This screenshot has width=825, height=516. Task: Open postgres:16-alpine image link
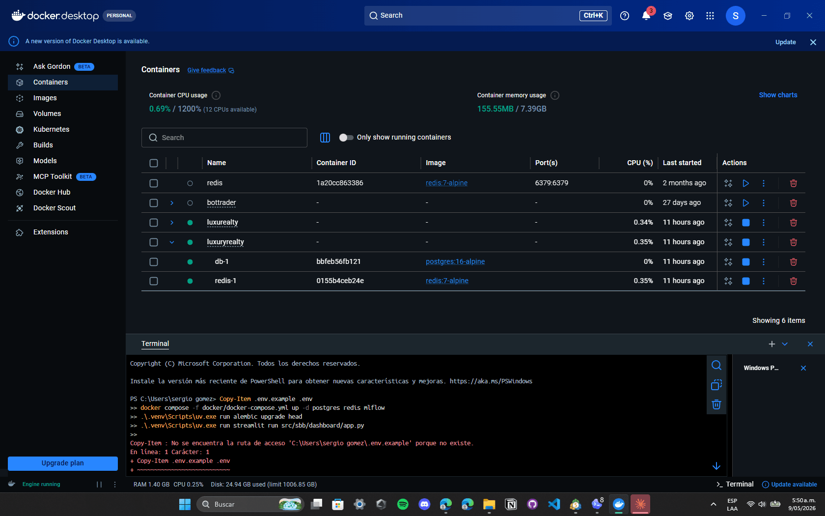(x=455, y=261)
